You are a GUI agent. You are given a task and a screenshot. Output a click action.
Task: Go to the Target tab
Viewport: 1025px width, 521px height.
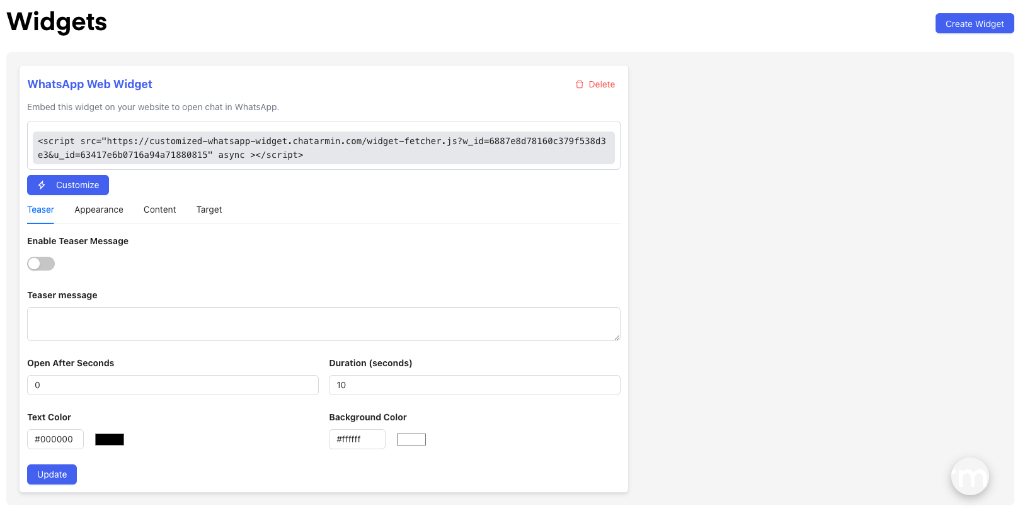[x=209, y=210]
